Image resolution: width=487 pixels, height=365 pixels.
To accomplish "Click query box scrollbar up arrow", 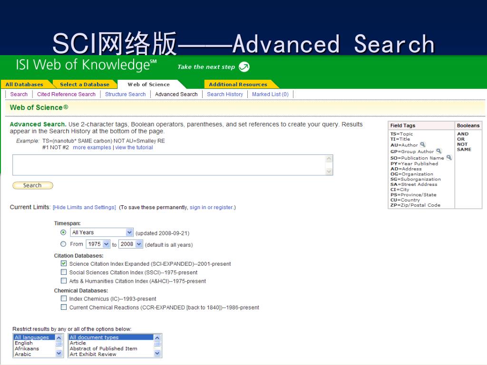I will point(329,159).
